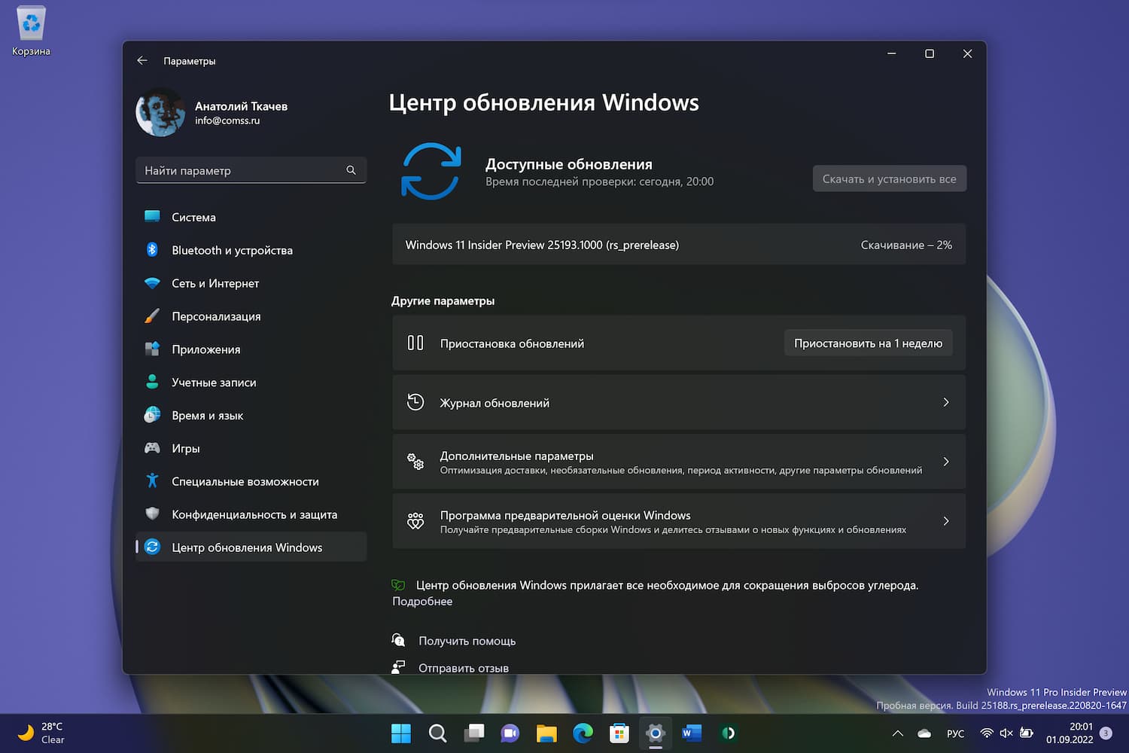Expand the Дополнительные параметры chevron
This screenshot has width=1129, height=753.
946,462
